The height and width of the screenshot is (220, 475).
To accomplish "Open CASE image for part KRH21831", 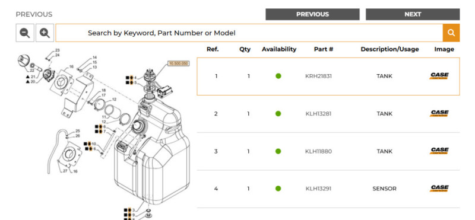I will pos(439,76).
